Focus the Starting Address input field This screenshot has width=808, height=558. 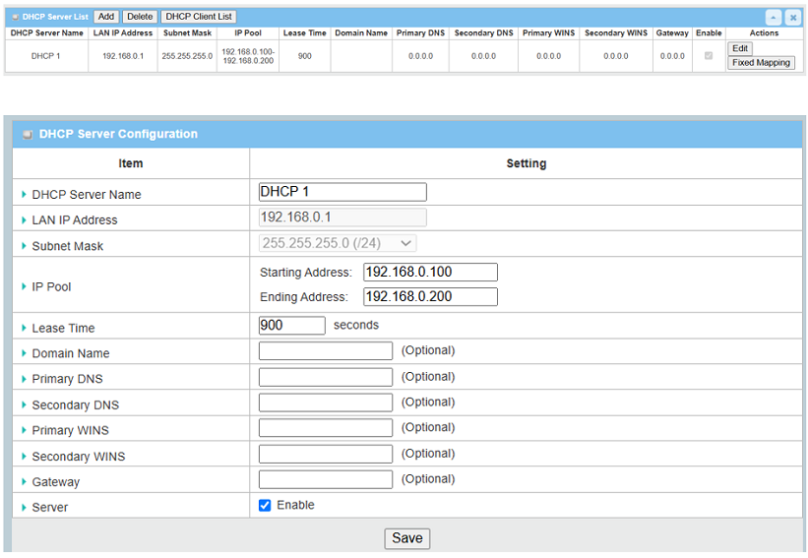(x=430, y=273)
